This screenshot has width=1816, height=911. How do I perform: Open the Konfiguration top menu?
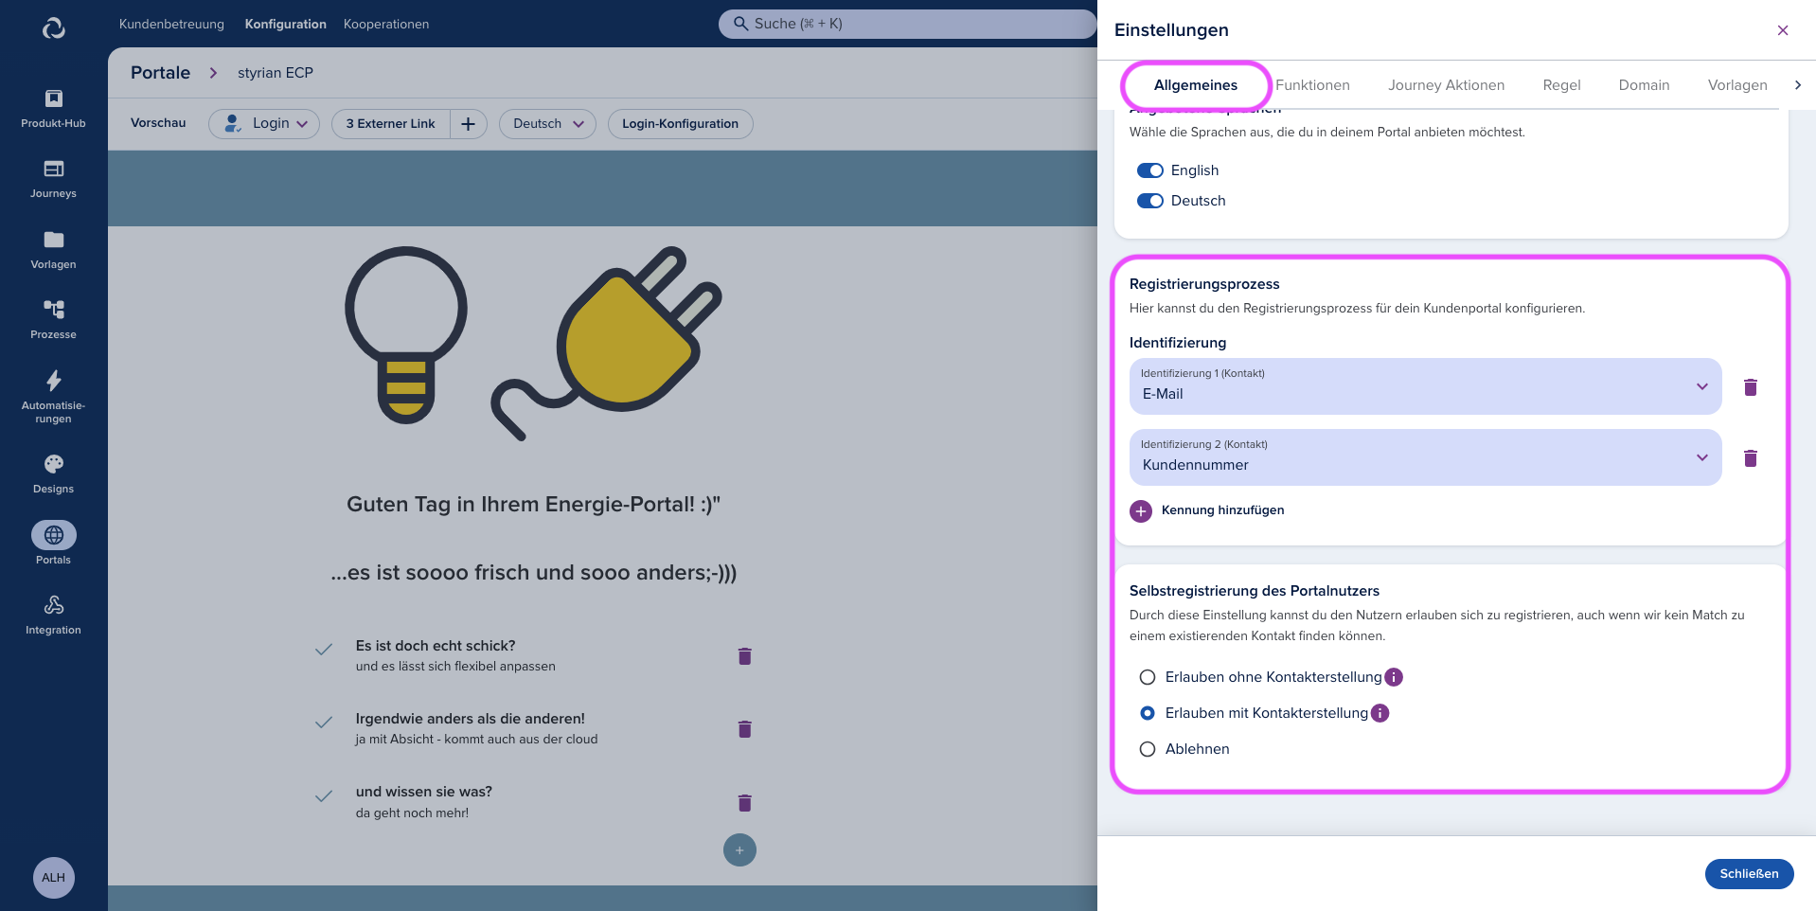point(285,24)
